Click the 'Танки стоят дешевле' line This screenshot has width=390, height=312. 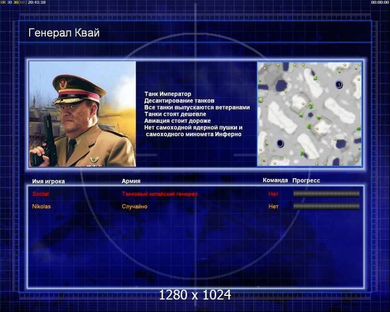pos(175,114)
